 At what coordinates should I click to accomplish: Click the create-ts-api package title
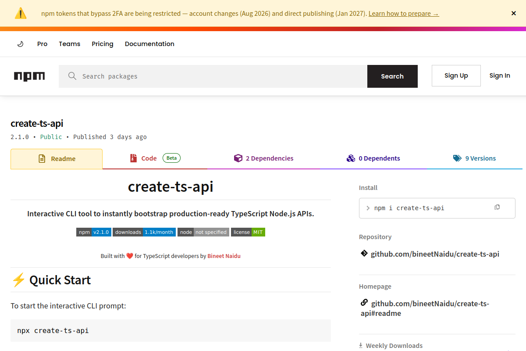click(x=37, y=124)
